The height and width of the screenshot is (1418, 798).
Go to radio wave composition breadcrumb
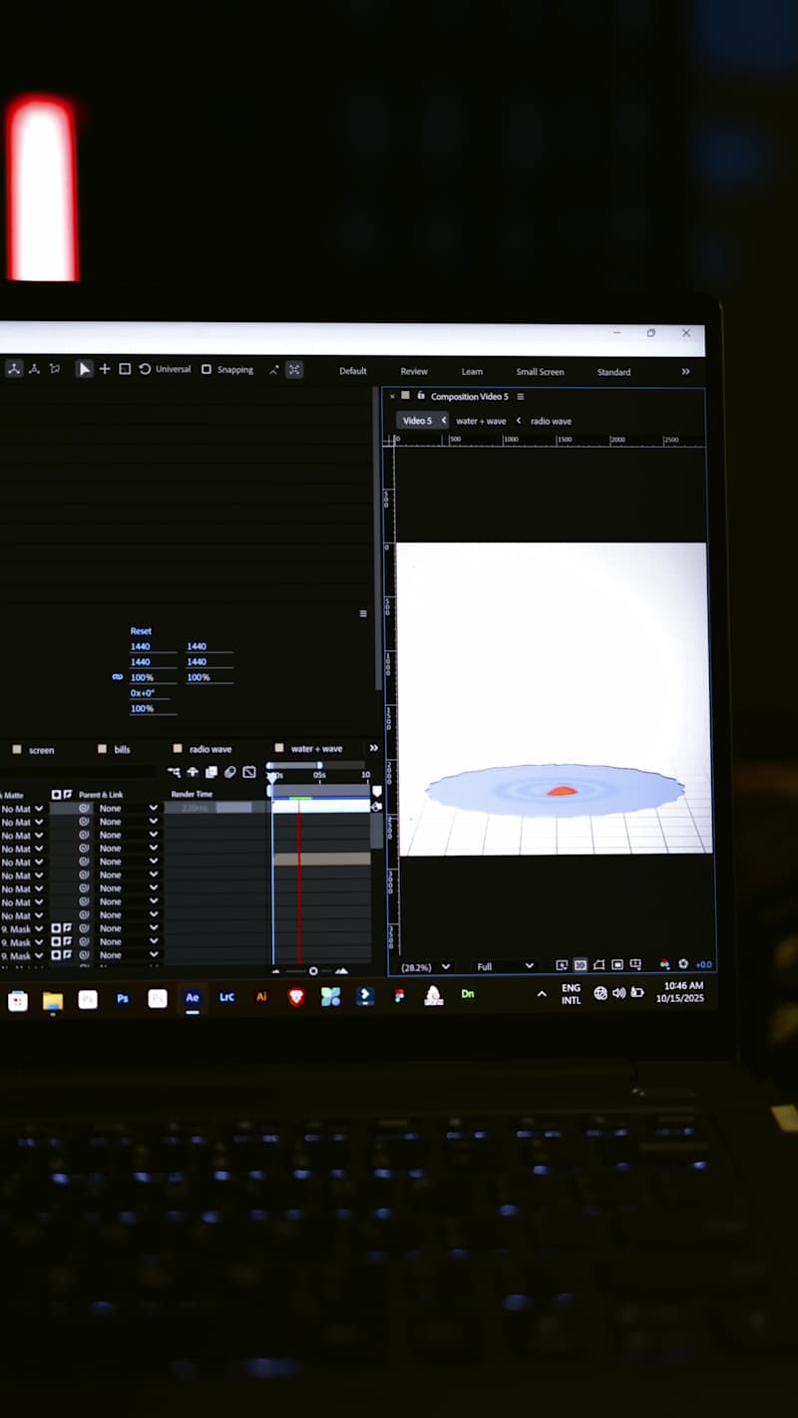551,421
